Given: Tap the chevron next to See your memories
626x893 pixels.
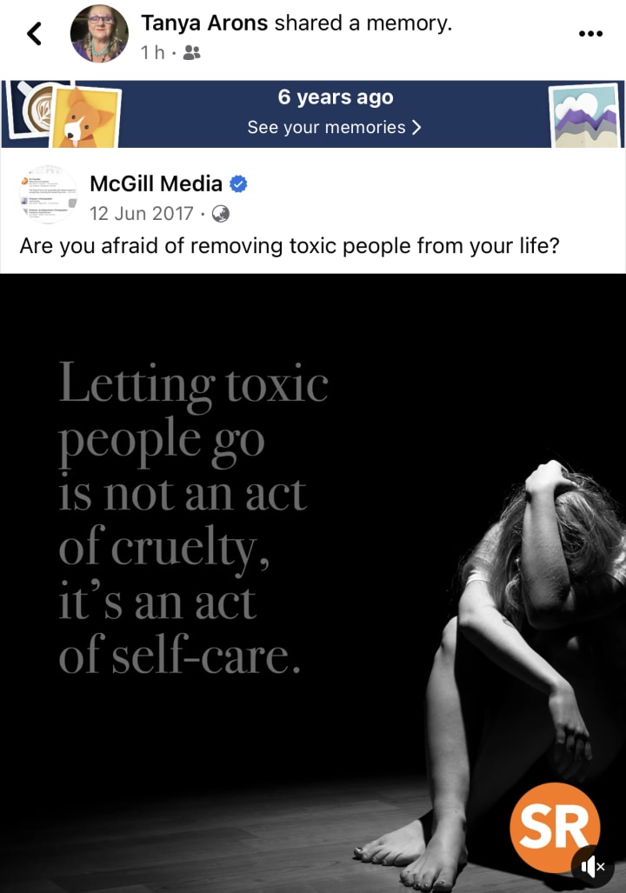Looking at the screenshot, I should point(416,127).
